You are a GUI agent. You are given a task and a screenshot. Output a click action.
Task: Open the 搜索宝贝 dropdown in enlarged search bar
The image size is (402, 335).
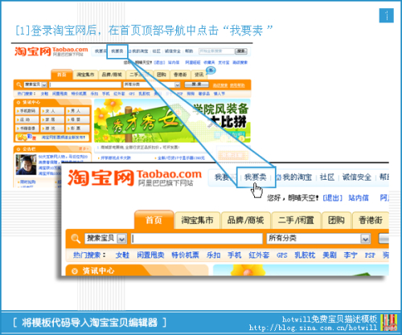click(x=121, y=239)
